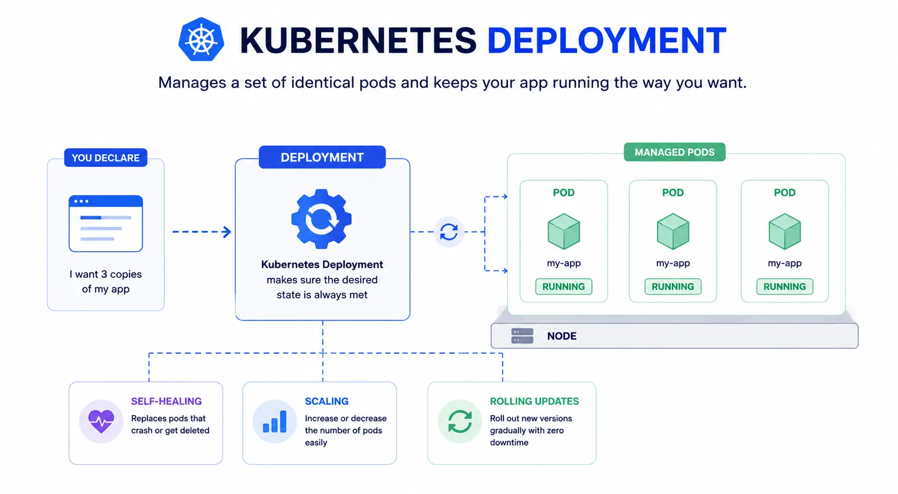898x494 pixels.
Task: Click the MANAGED PODS green badge
Action: pos(674,152)
